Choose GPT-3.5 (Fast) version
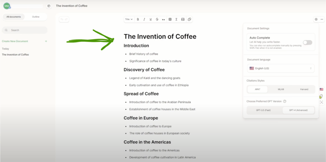326x162 pixels. [263, 110]
